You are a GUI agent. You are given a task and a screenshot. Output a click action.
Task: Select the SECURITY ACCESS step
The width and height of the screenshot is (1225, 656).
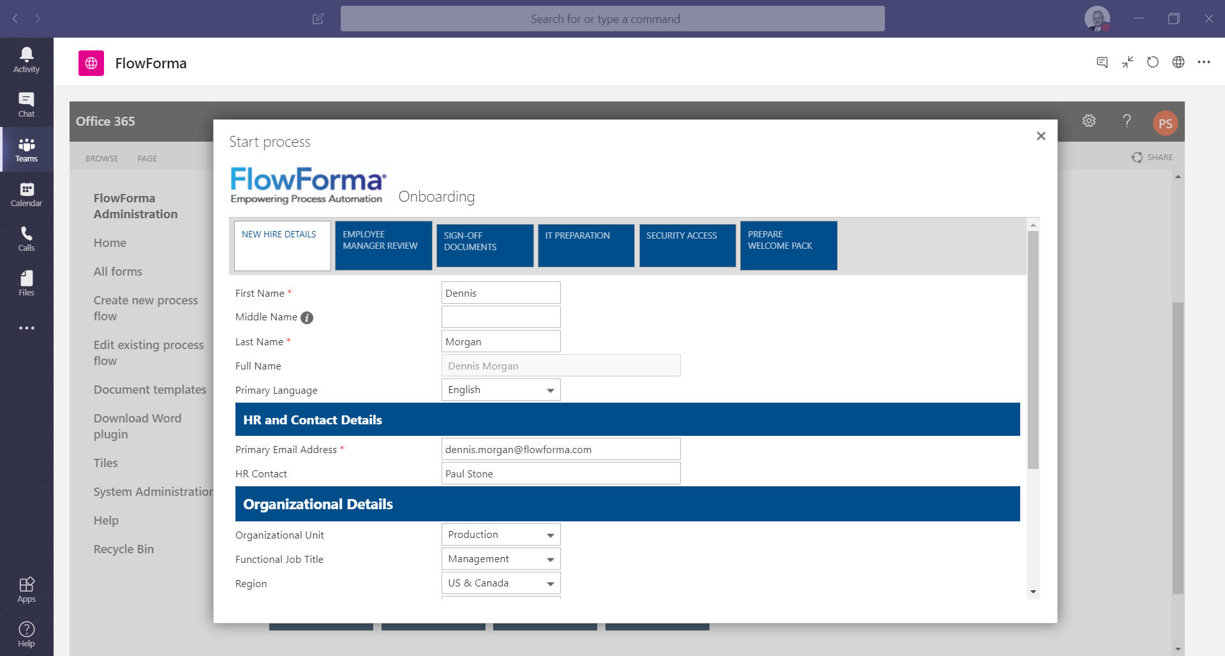[x=687, y=246]
